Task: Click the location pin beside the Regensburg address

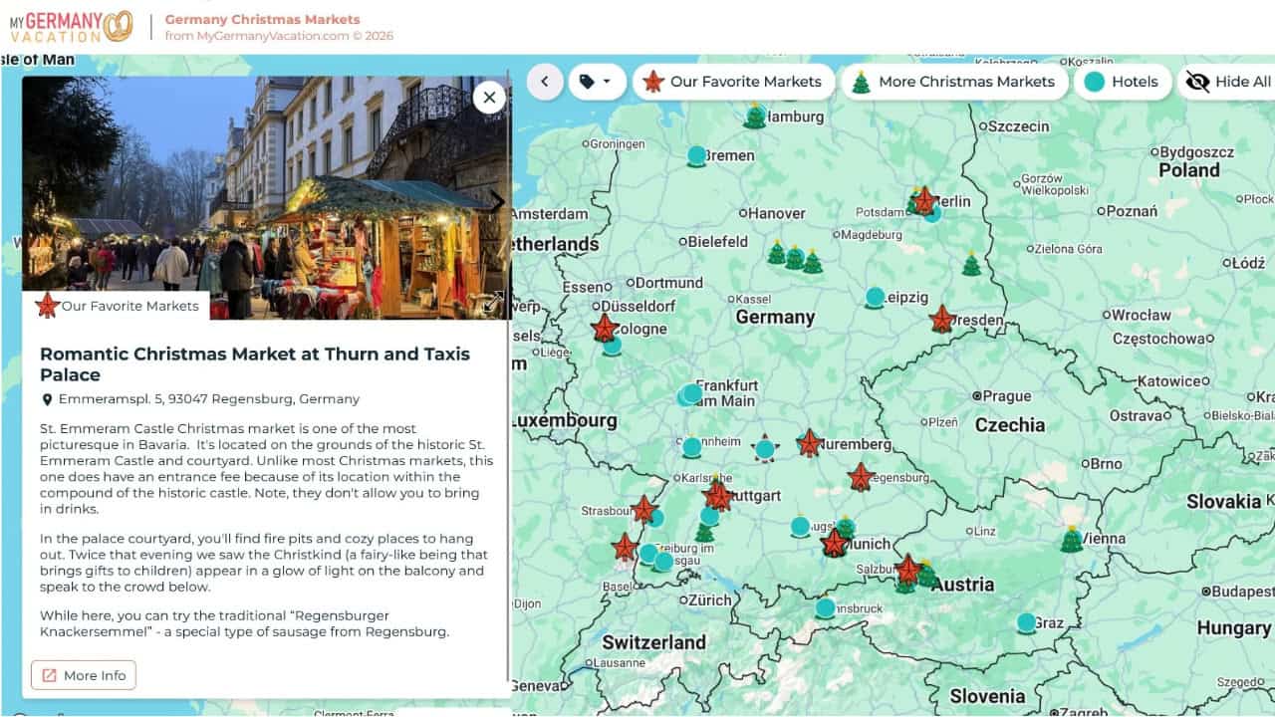Action: pos(49,398)
